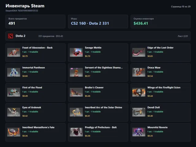196x147 pixels.
Task: Select the 'Feast of Abscession - Back' title
Action: [x=37, y=48]
